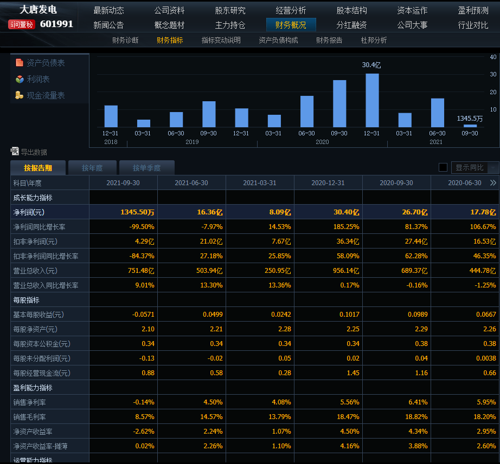Toggle the 显示同比 checkbox

(443, 167)
